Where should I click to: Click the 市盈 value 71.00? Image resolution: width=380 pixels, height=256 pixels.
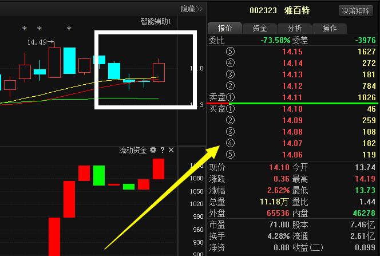point(279,225)
